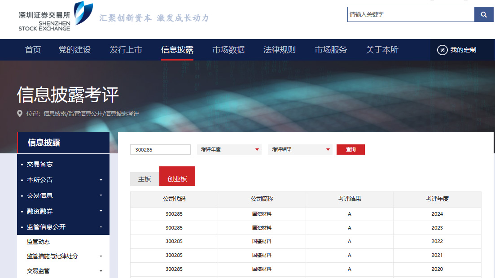Screen dimensions: 495x278
Task: Switch to the 主板 tab
Action: click(145, 179)
